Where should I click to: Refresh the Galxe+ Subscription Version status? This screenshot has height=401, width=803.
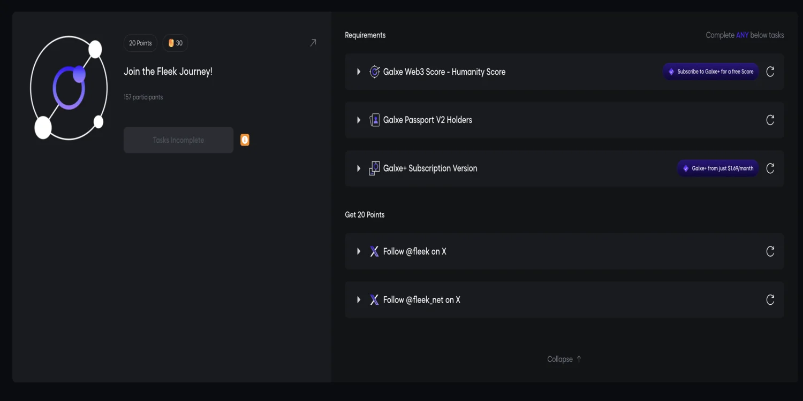[770, 168]
